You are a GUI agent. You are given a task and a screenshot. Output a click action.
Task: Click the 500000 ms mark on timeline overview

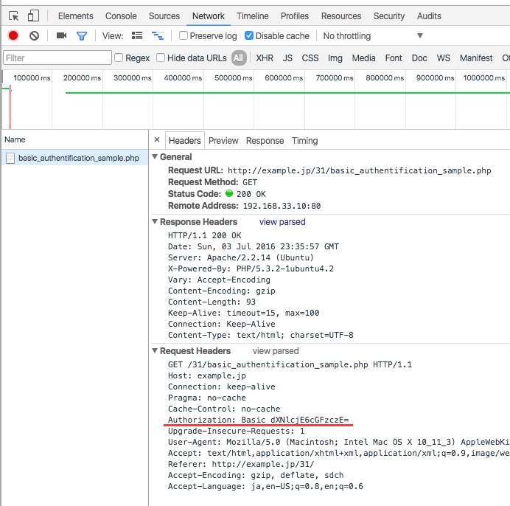tap(233, 78)
